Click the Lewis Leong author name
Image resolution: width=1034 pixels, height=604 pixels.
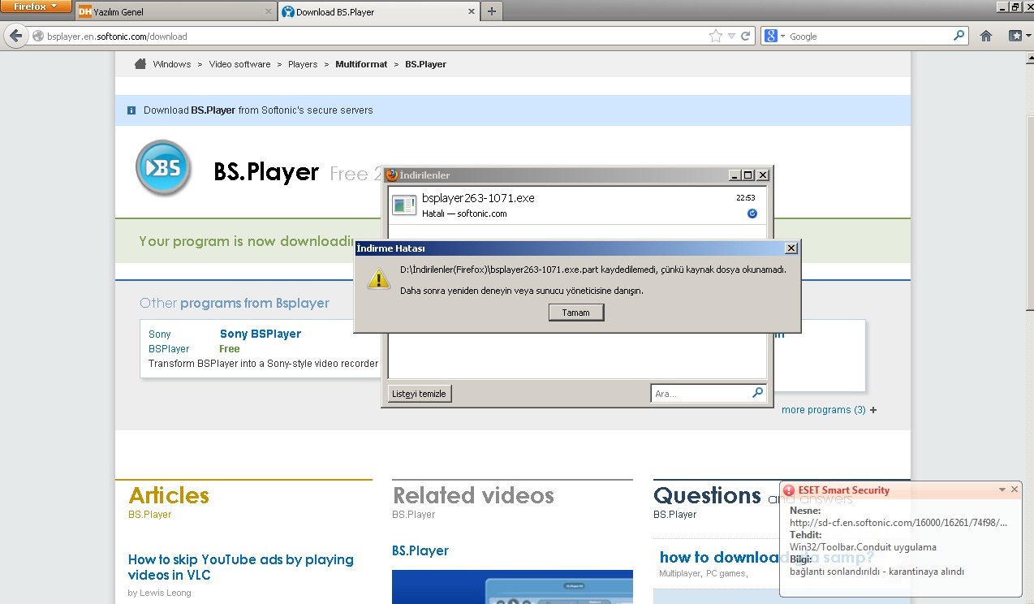pyautogui.click(x=166, y=593)
